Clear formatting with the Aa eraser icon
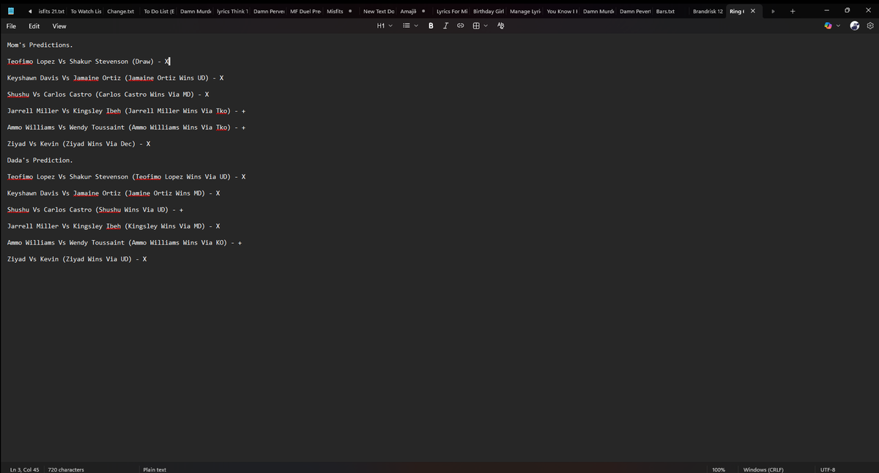Screen dimensions: 879x473 [x=501, y=26]
